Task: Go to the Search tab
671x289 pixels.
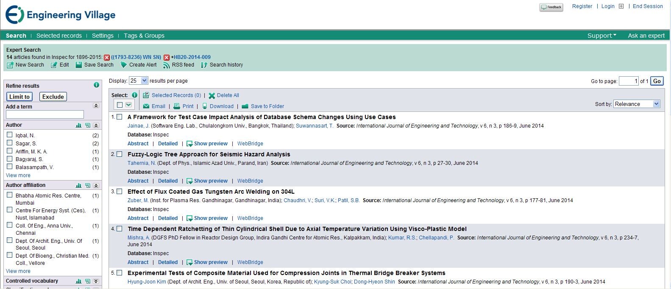Action: (x=16, y=36)
